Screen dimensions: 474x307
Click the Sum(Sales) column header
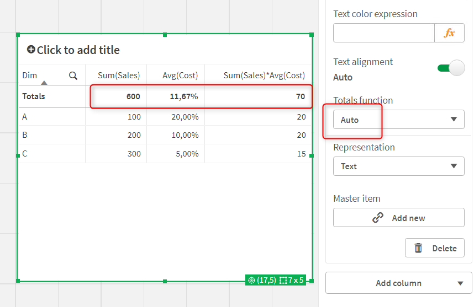119,76
